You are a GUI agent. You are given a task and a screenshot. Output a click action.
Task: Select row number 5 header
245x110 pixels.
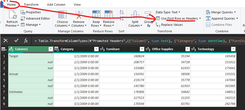click(4, 80)
